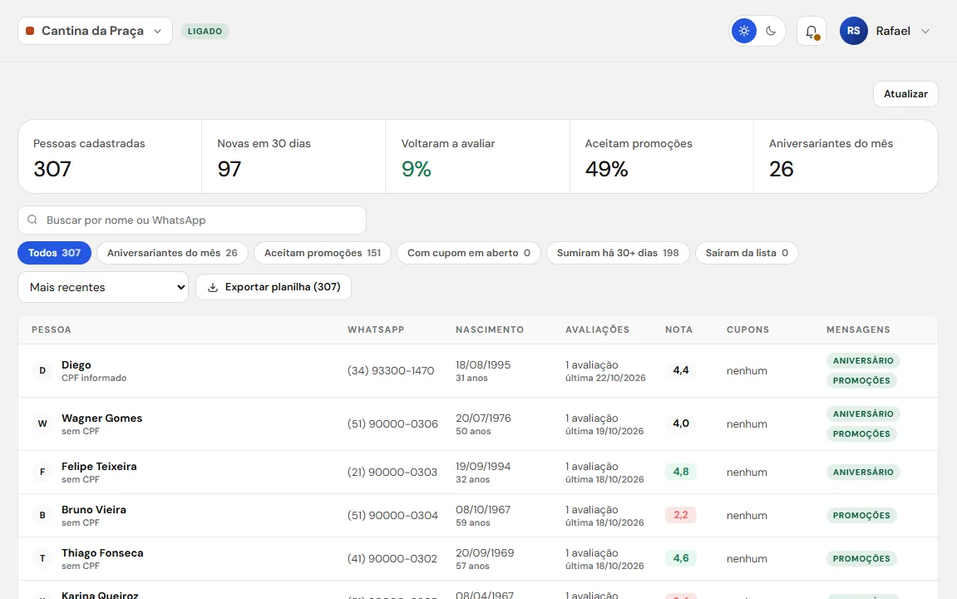Click phone number (34) 93300-1470
Image resolution: width=957 pixels, height=599 pixels.
391,371
